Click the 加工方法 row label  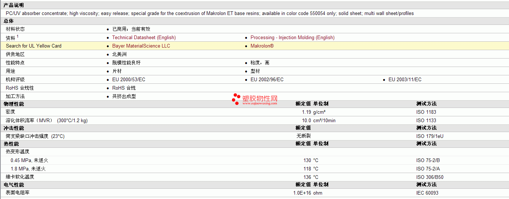point(15,96)
